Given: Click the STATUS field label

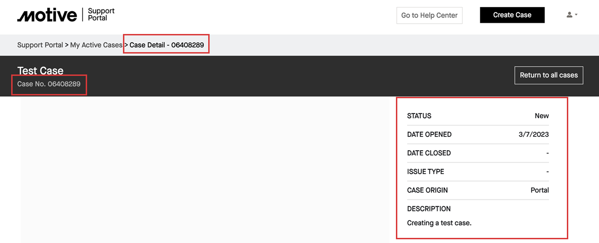Looking at the screenshot, I should tap(419, 116).
